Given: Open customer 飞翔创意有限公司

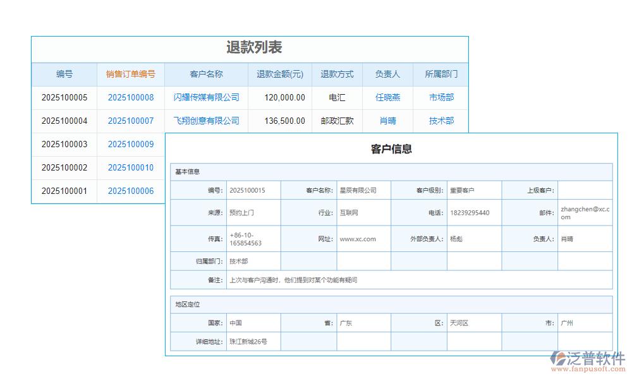Looking at the screenshot, I should pyautogui.click(x=206, y=121).
